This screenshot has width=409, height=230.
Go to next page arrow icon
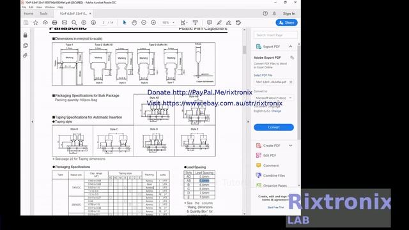(x=93, y=23)
